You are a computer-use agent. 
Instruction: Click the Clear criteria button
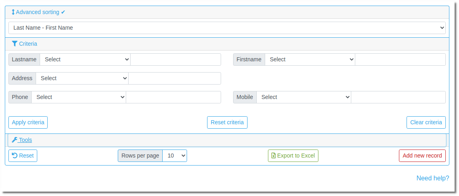point(426,123)
